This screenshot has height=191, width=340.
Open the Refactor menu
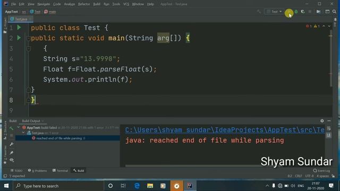pos(84,4)
